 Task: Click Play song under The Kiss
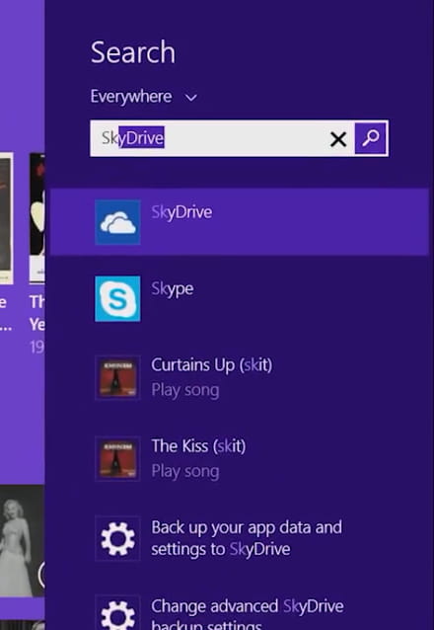click(x=185, y=471)
